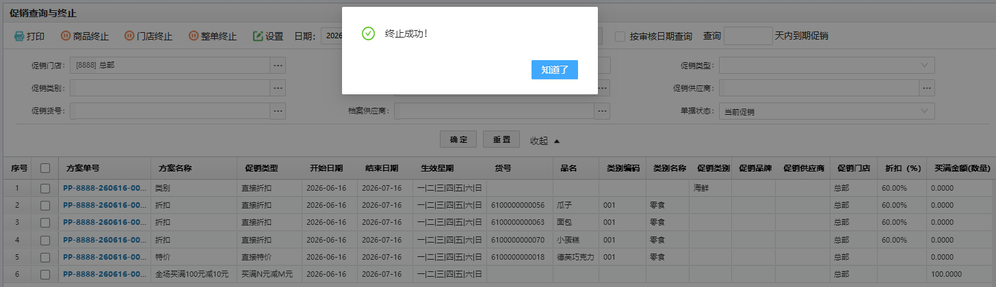Click the 整单终止 toolbar icon
Screen dimensions: 996x287
click(194, 36)
